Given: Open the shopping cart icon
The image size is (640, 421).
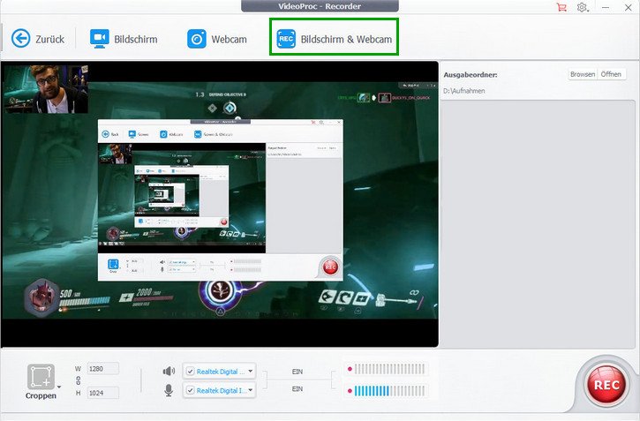Looking at the screenshot, I should point(561,7).
